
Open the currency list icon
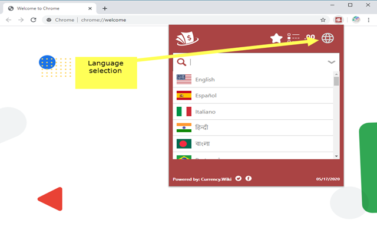(293, 38)
